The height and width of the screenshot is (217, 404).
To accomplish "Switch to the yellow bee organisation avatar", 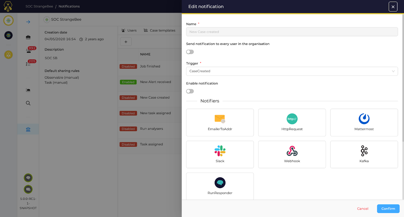I will (x=8, y=55).
